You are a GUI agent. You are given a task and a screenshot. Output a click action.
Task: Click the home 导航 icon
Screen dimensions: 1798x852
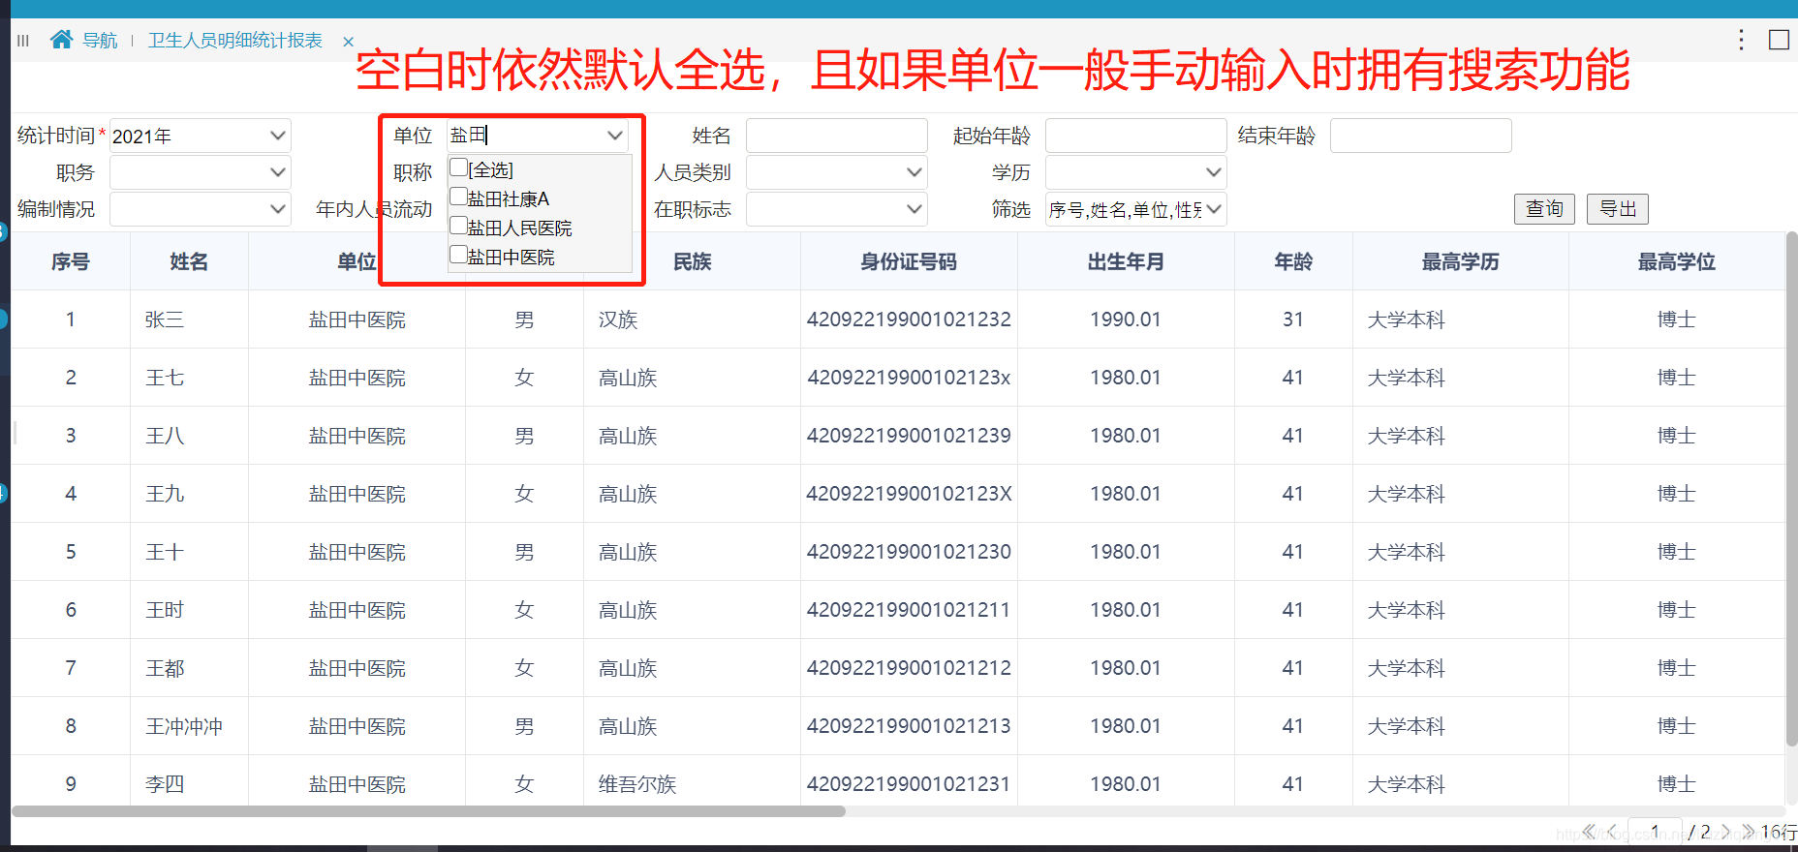click(62, 40)
